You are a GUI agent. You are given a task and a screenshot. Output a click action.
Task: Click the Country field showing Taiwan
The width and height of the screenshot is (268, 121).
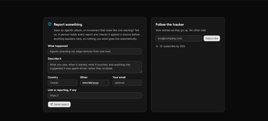[63, 83]
